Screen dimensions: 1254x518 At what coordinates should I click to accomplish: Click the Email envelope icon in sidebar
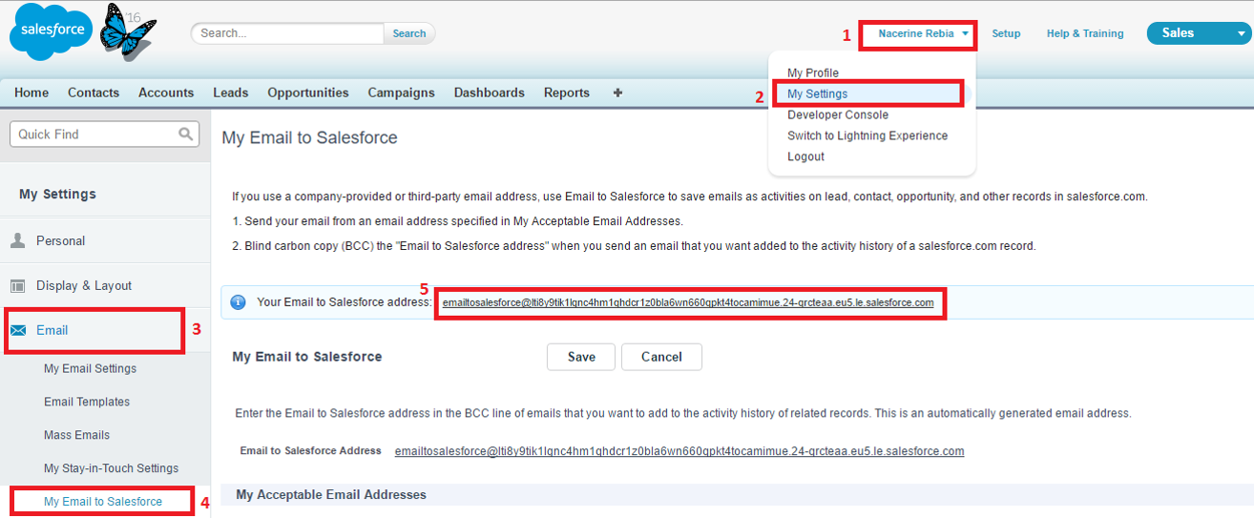tap(18, 331)
